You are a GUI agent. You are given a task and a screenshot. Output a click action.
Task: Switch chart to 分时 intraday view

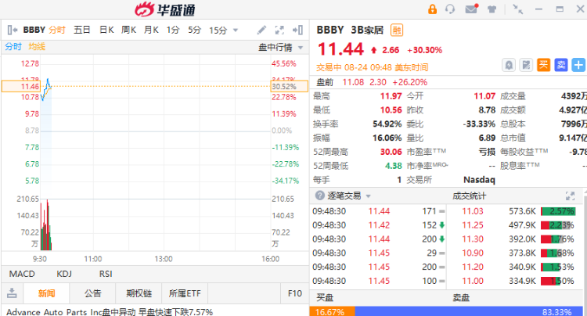[57, 30]
